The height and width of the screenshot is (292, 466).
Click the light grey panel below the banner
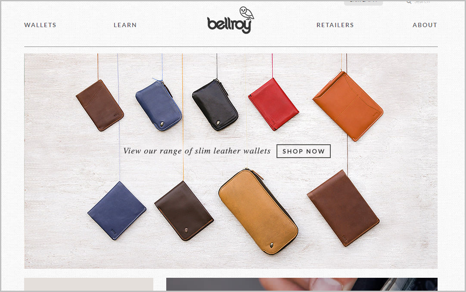click(89, 284)
